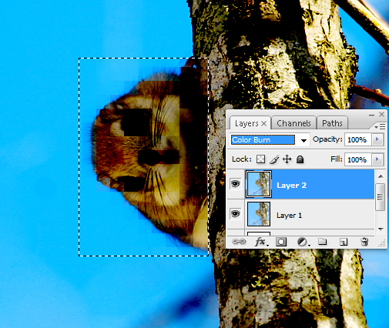Click the Opacity value field
Viewport: 389px width, 328px height.
(x=357, y=140)
